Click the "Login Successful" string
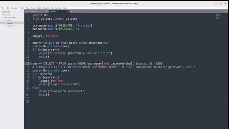Viewport: 229px width, 129px height. pos(64,85)
